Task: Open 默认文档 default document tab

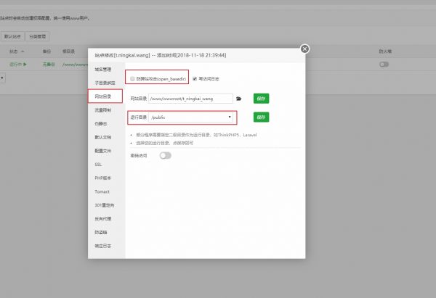Action: 103,137
